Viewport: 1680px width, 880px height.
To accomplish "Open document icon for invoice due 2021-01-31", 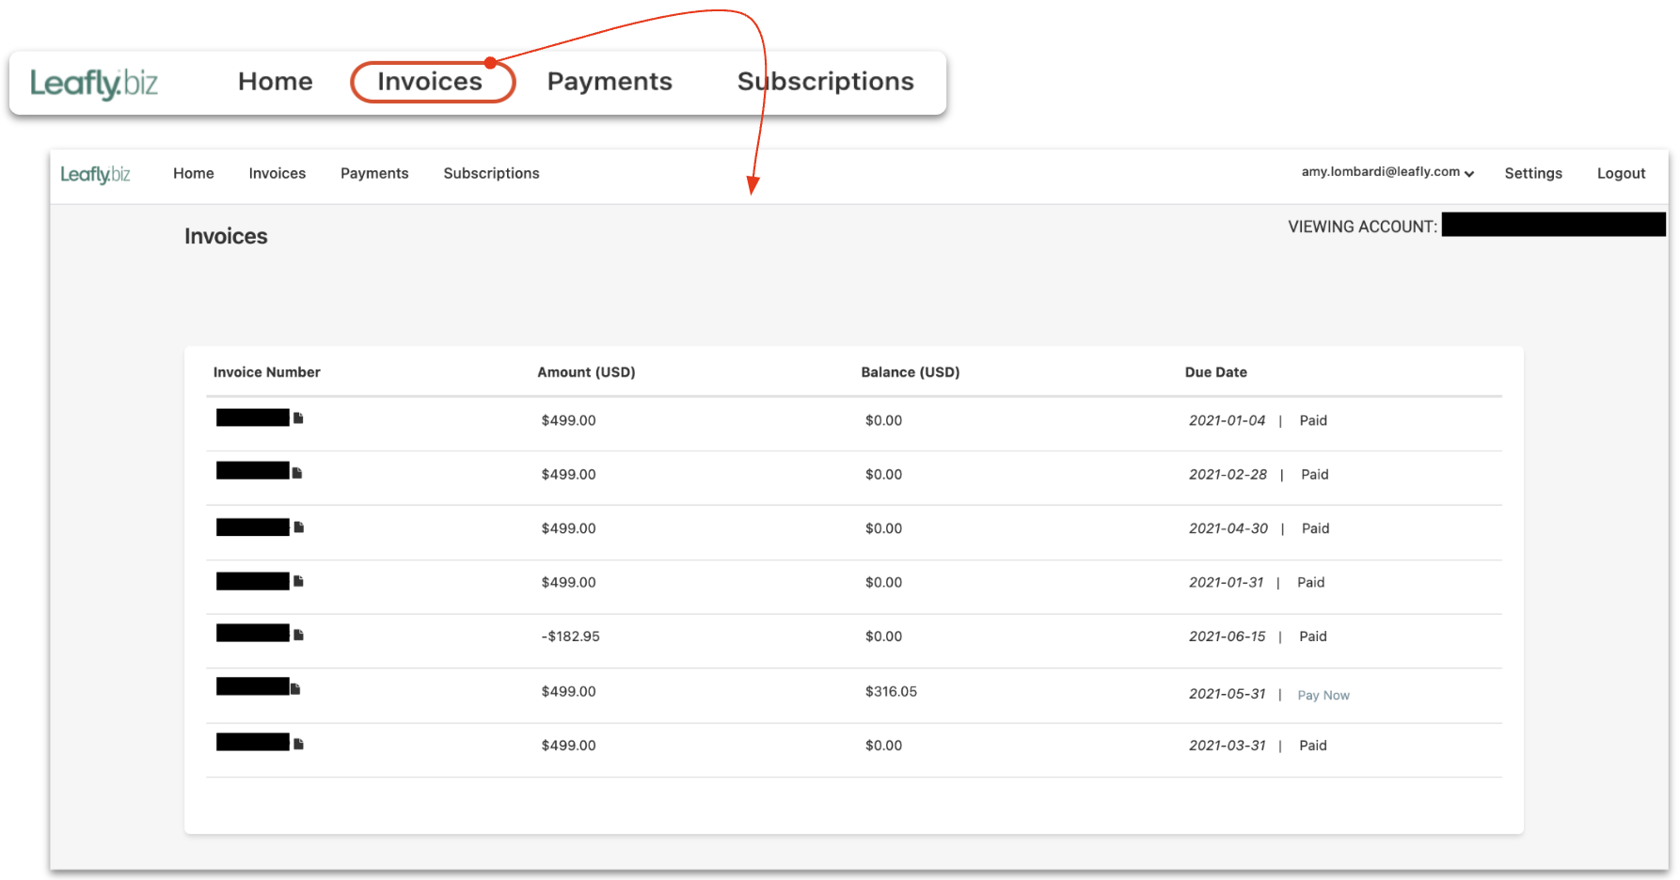I will [x=298, y=581].
